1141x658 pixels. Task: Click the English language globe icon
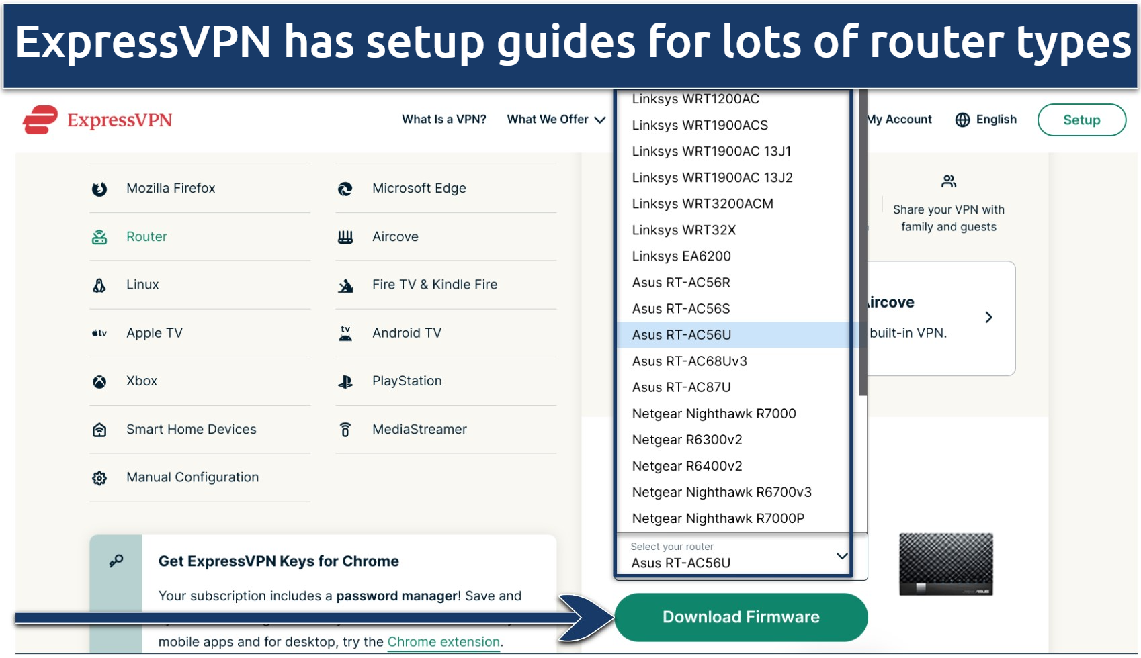click(x=964, y=120)
